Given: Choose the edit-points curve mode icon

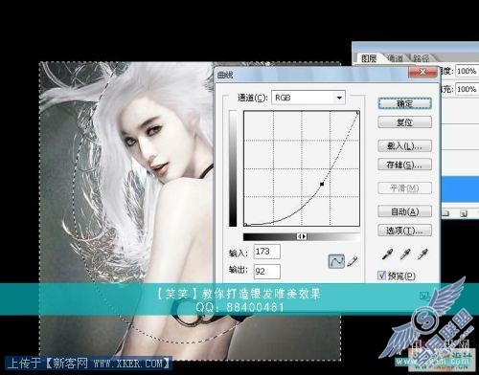Looking at the screenshot, I should point(336,261).
